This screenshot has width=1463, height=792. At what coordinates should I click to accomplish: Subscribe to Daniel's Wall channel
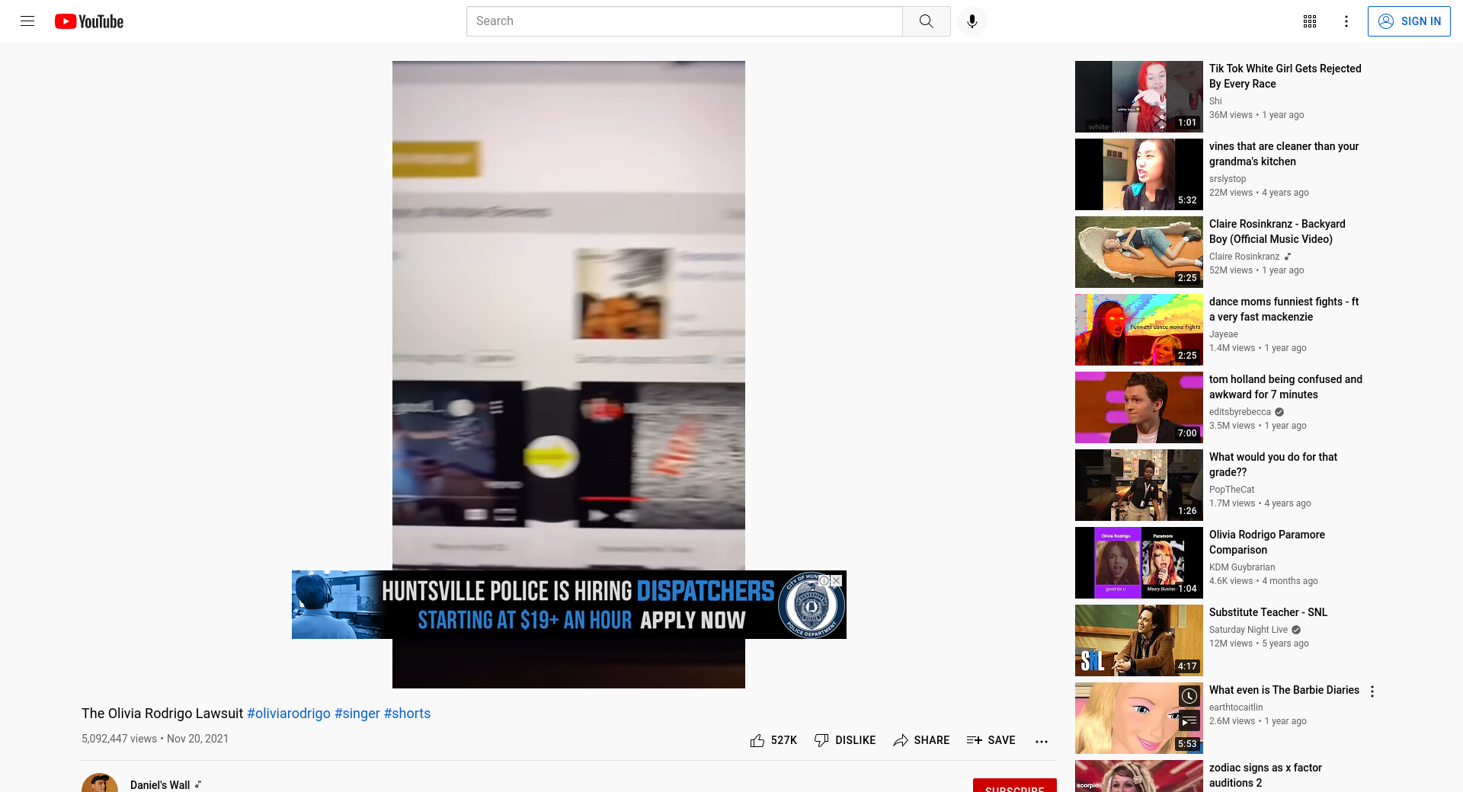click(1015, 786)
